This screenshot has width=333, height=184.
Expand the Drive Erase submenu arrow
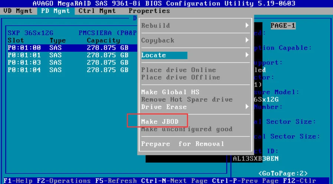click(247, 106)
